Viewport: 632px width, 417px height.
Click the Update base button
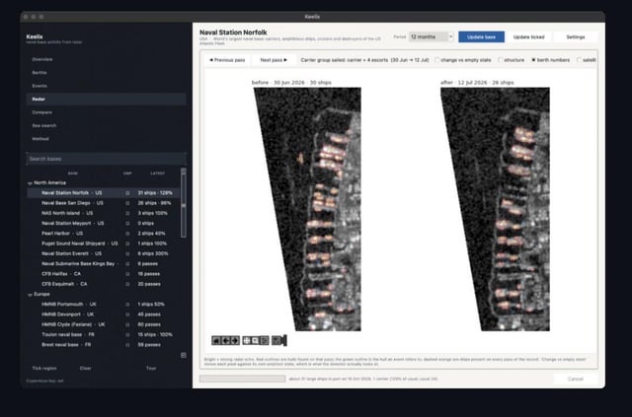click(481, 37)
